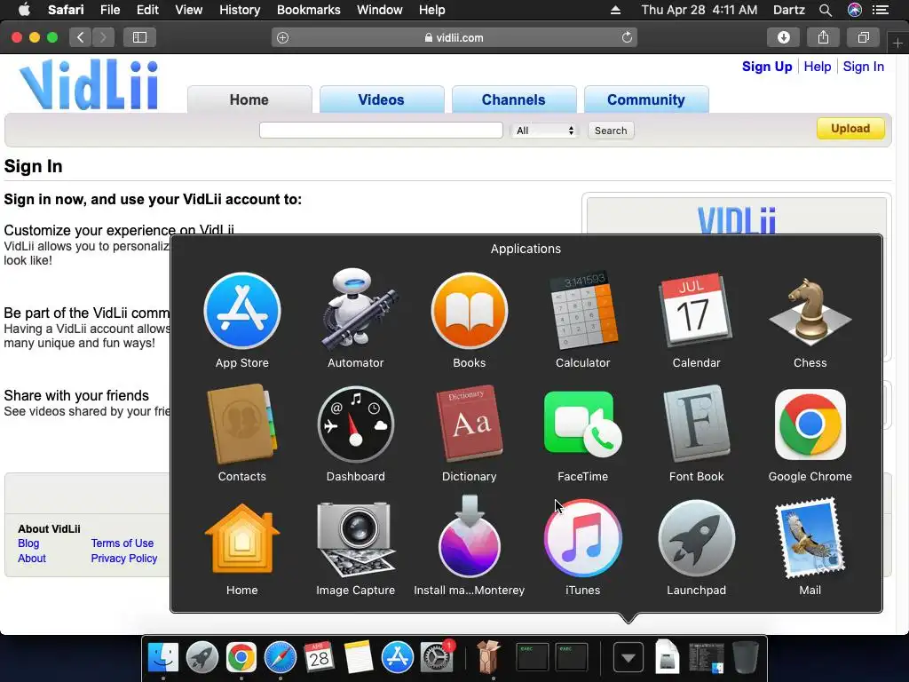This screenshot has height=682, width=909.
Task: Open the Contacts app icon
Action: tap(241, 424)
